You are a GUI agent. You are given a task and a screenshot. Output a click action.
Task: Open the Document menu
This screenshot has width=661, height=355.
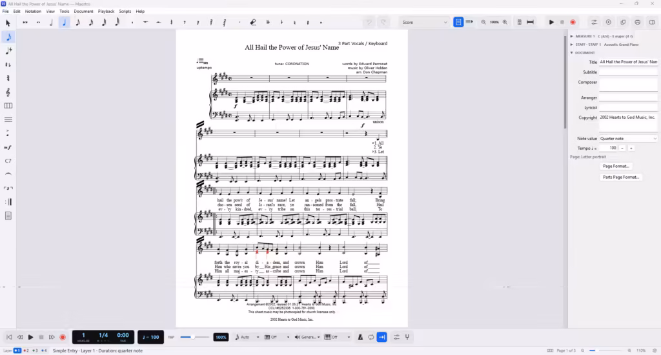coord(83,12)
